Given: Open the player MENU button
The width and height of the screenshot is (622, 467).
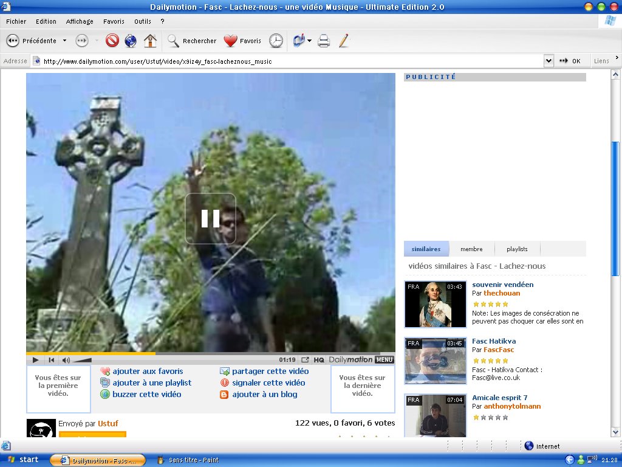Looking at the screenshot, I should (x=384, y=360).
